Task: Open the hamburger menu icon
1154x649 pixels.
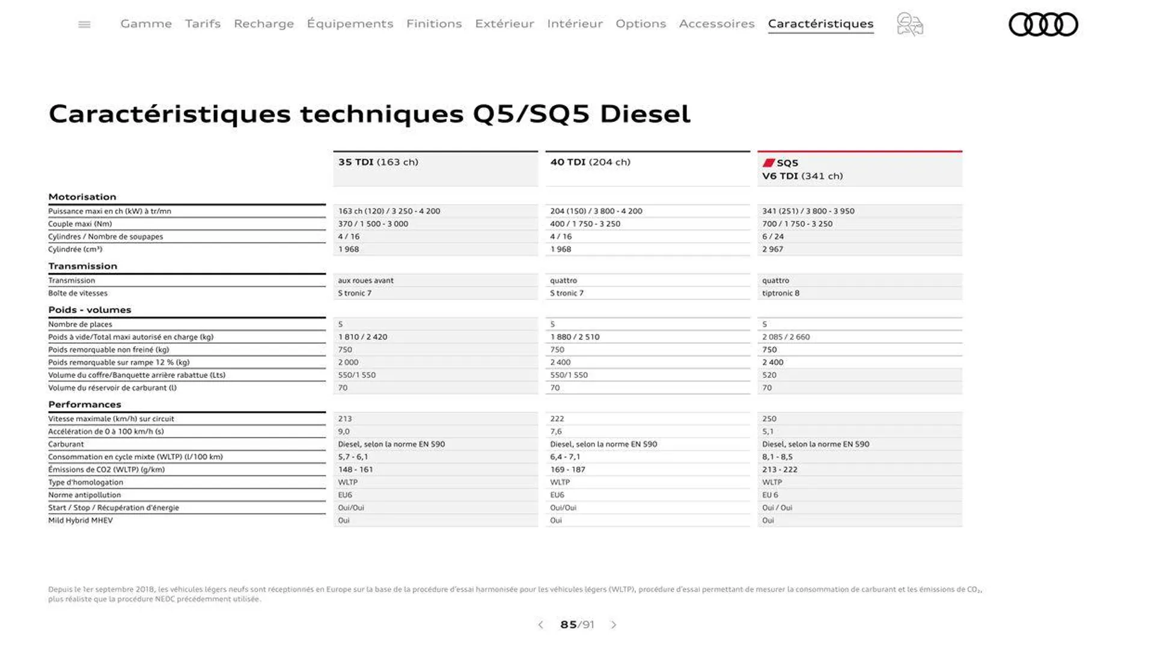Action: coord(84,25)
